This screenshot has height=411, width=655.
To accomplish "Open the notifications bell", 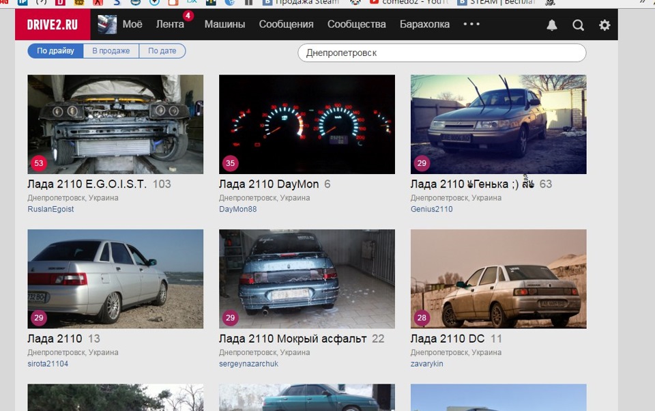I will point(552,25).
